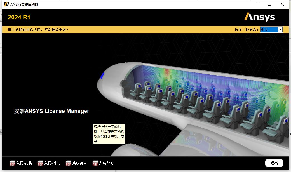Click the 请关闭所有其它应用 notice text
291x172 pixels.
pyautogui.click(x=38, y=30)
